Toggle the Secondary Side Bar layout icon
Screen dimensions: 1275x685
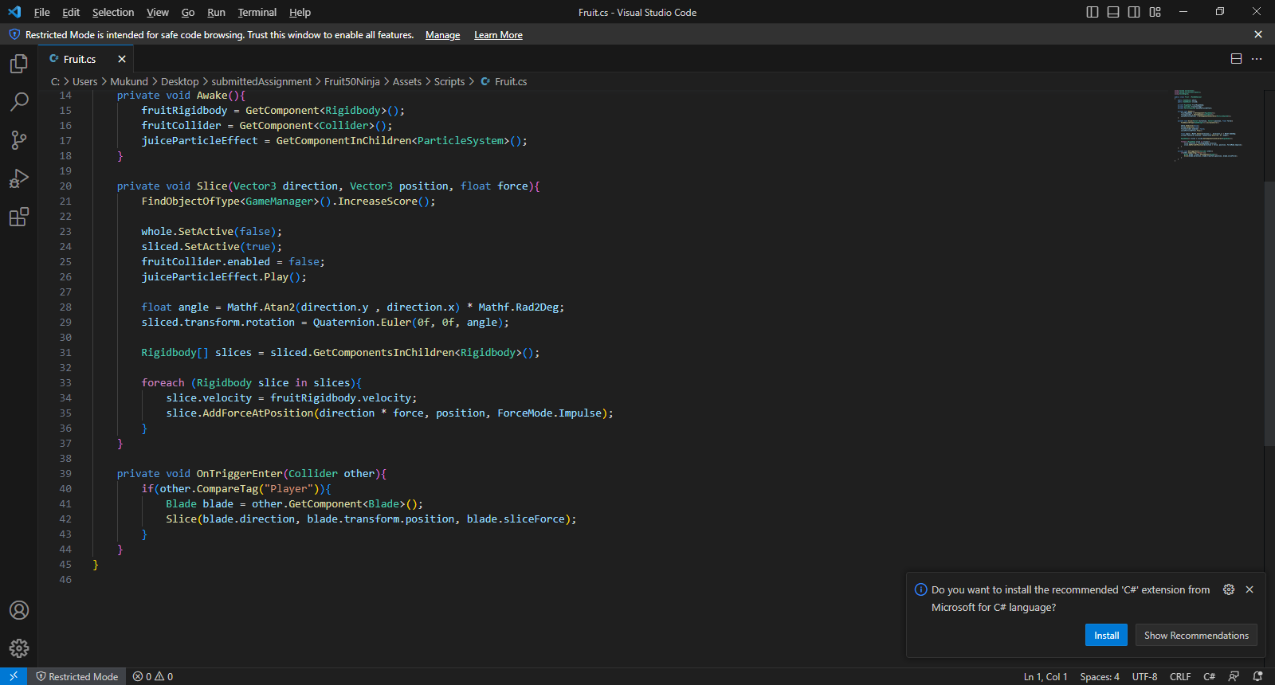click(x=1134, y=12)
